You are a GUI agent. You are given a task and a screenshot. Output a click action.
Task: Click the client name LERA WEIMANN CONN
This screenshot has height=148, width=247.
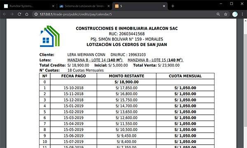pos(86,55)
